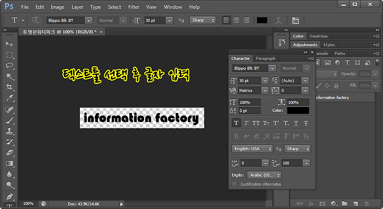The height and width of the screenshot is (209, 383).
Task: Click the baseline shift 0 pt field
Action: coord(249,110)
